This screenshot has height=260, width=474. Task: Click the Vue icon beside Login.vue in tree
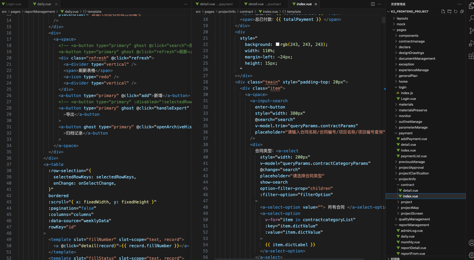398,99
